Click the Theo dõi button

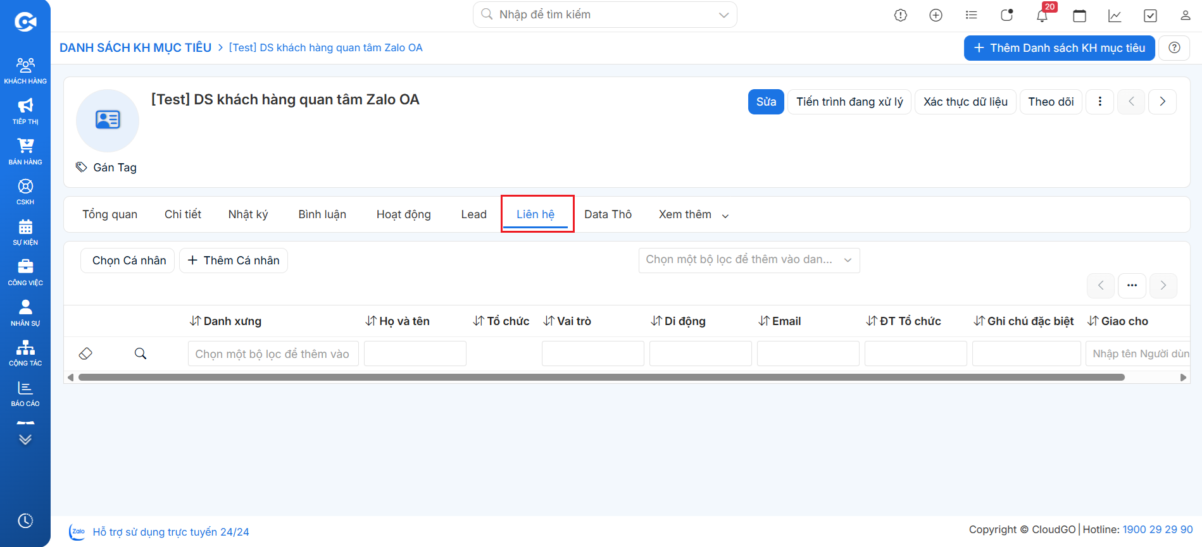(x=1051, y=102)
